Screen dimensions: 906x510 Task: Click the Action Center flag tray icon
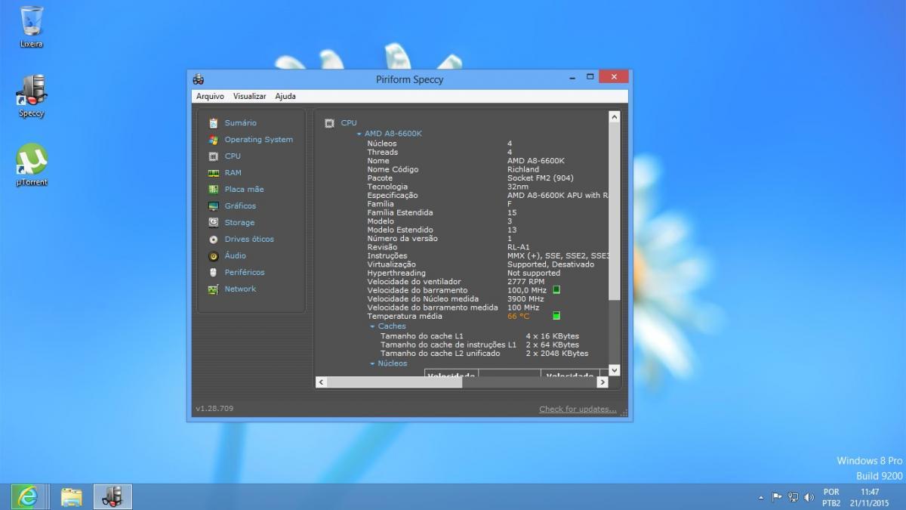pos(777,497)
